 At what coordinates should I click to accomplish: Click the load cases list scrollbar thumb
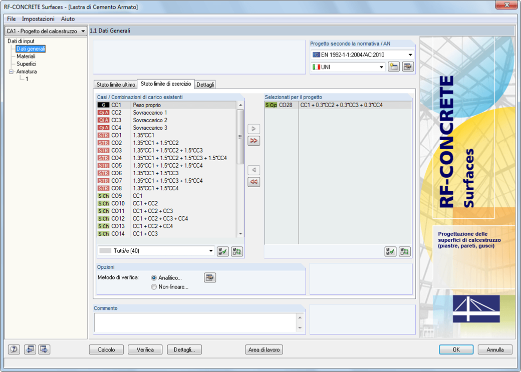[240, 137]
